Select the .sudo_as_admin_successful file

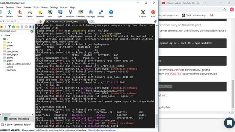(x=17, y=64)
